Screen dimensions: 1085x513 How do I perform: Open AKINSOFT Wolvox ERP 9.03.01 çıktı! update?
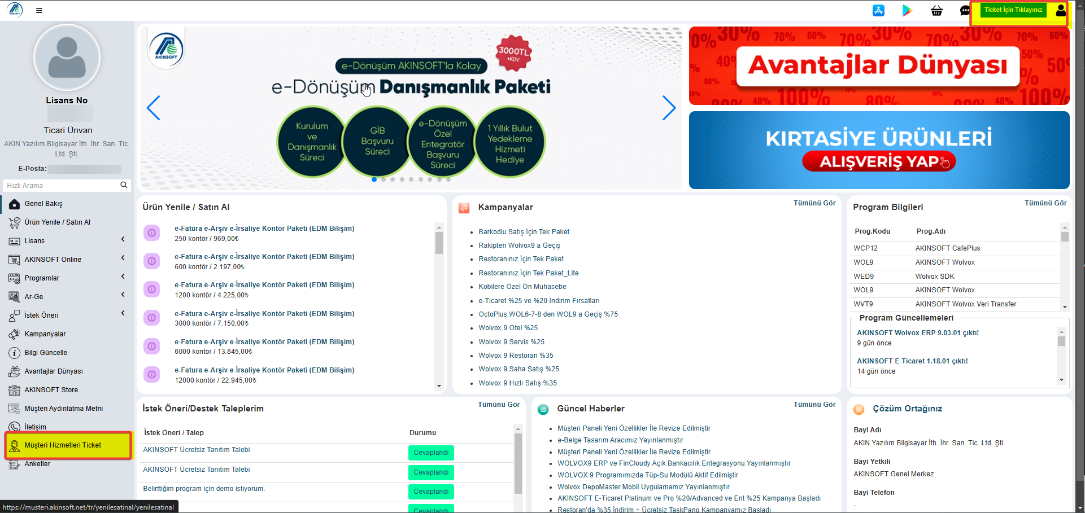(918, 333)
